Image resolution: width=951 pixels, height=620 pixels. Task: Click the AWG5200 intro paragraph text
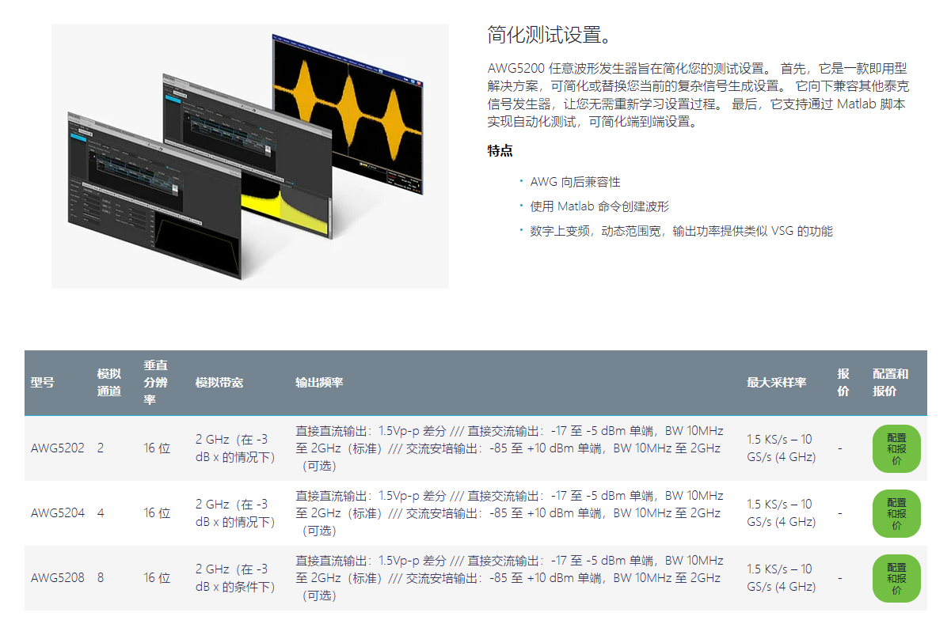(x=698, y=95)
